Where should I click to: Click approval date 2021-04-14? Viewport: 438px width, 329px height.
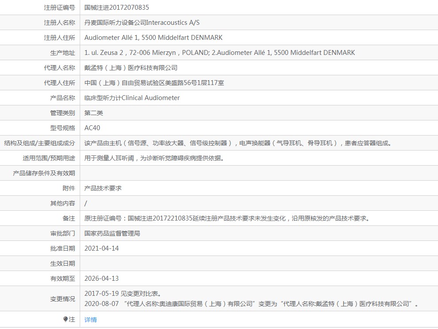(x=102, y=248)
